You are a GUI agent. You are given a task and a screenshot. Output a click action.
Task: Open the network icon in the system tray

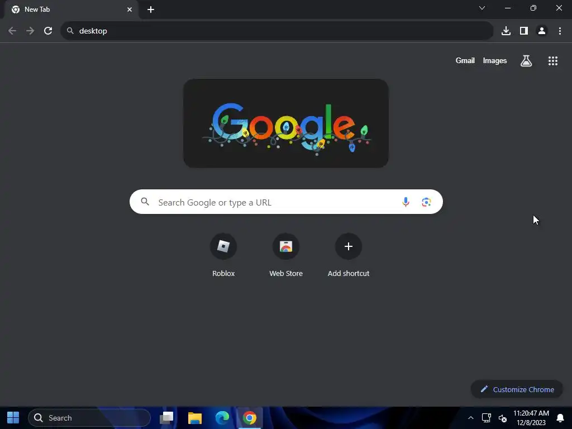tap(487, 418)
